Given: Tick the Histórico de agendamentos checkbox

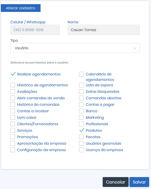Looking at the screenshot, I should pos(13,85).
